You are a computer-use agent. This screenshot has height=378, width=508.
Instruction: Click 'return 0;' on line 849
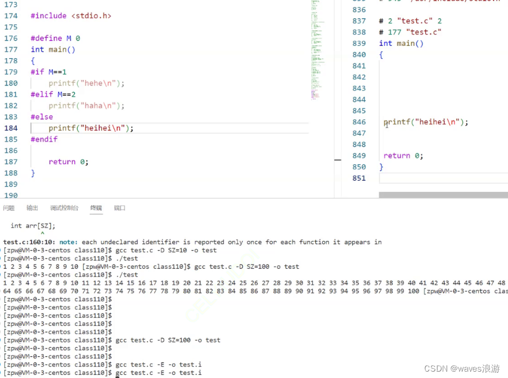pyautogui.click(x=403, y=156)
